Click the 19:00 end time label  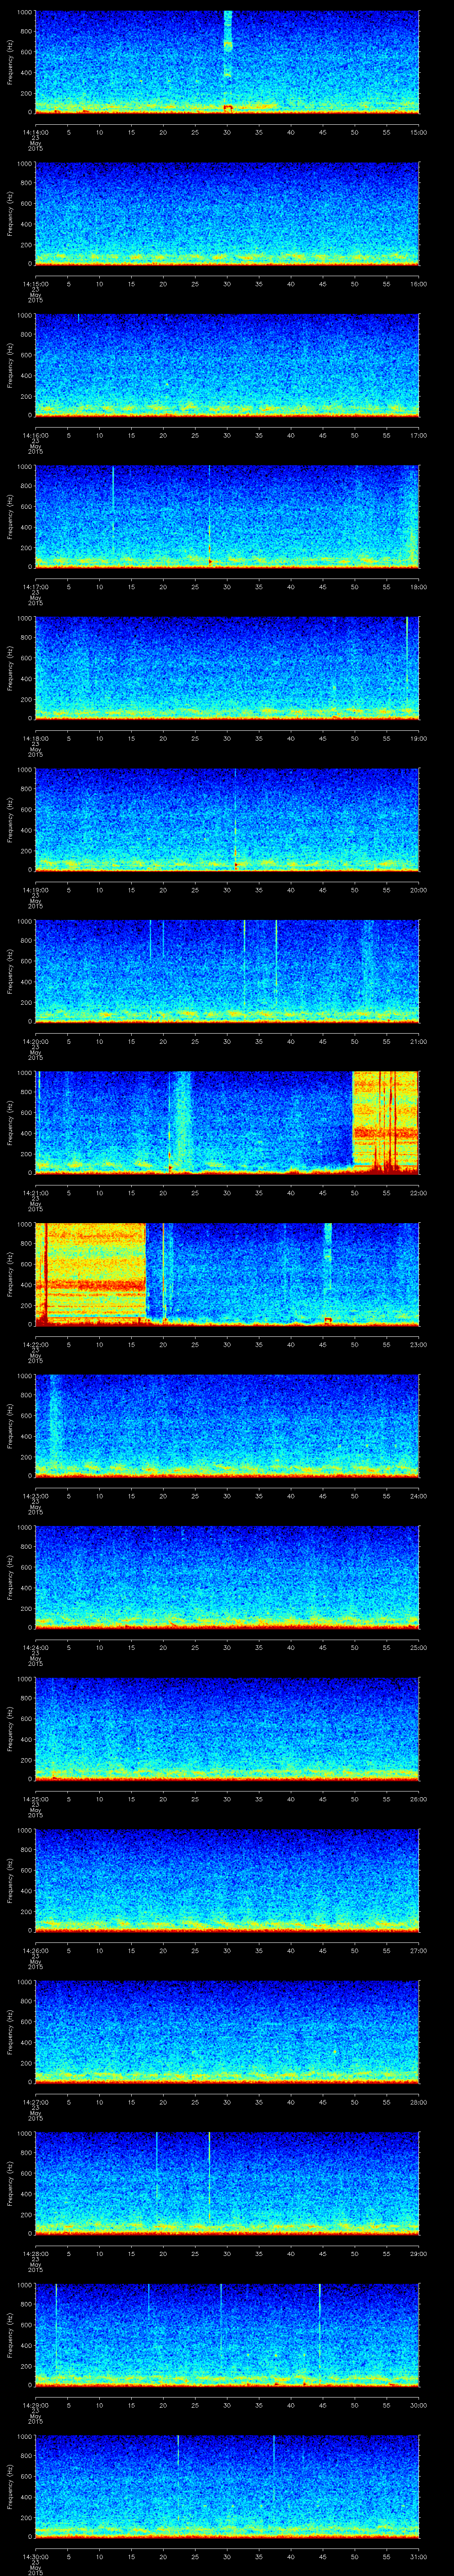pyautogui.click(x=418, y=738)
